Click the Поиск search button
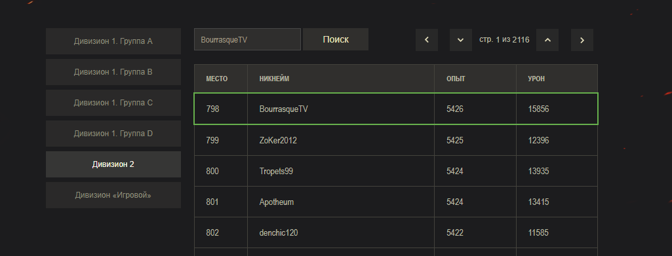Viewport: 672px width, 256px height. point(336,39)
